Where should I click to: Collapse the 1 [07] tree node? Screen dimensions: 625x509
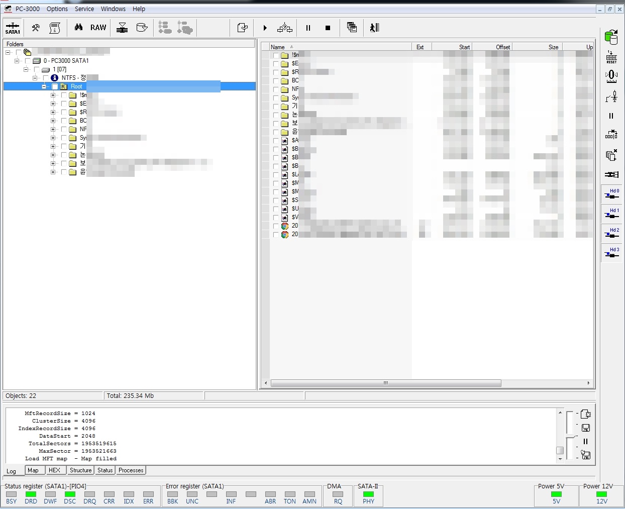tap(26, 69)
